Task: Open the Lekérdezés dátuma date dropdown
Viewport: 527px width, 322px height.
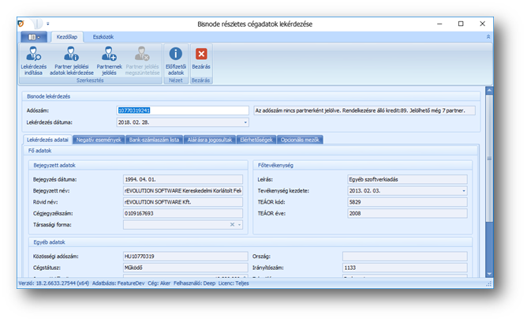Action: (x=245, y=122)
